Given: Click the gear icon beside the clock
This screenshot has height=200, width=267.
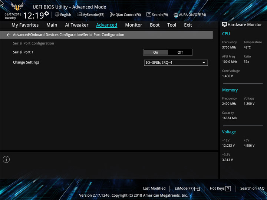Looking at the screenshot, I should 47,13.
